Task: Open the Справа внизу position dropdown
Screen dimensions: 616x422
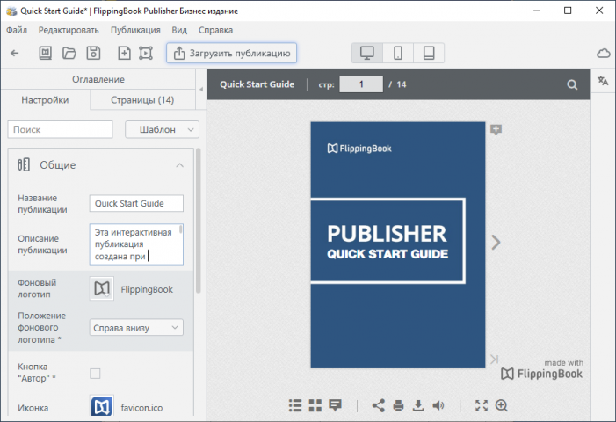Action: 136,328
